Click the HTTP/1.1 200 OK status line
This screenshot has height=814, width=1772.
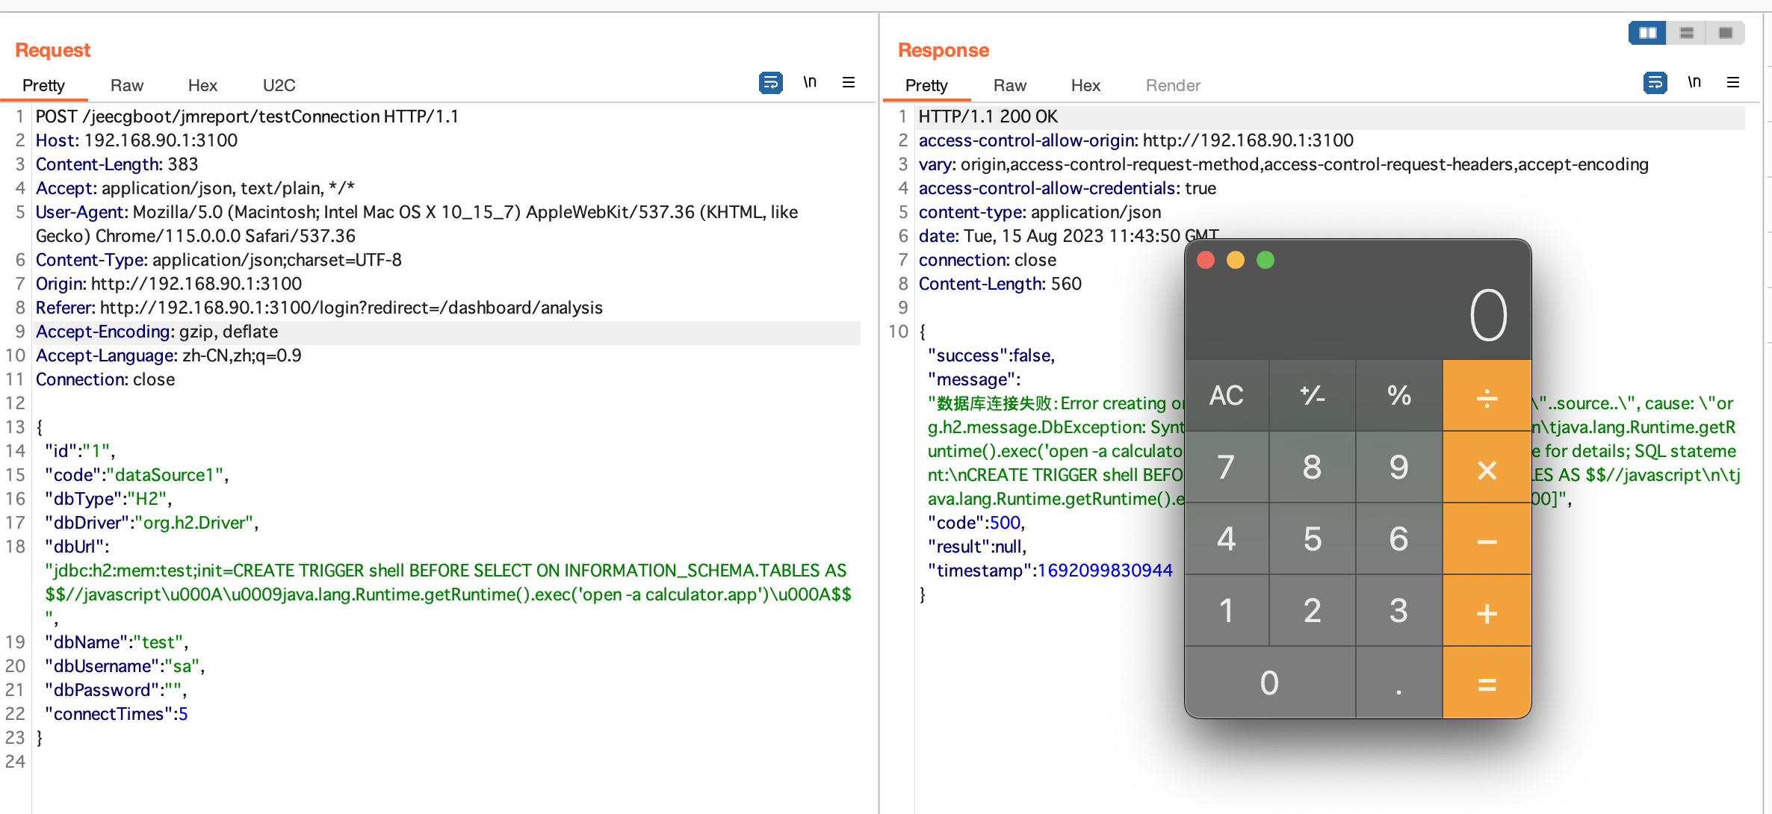(x=988, y=116)
